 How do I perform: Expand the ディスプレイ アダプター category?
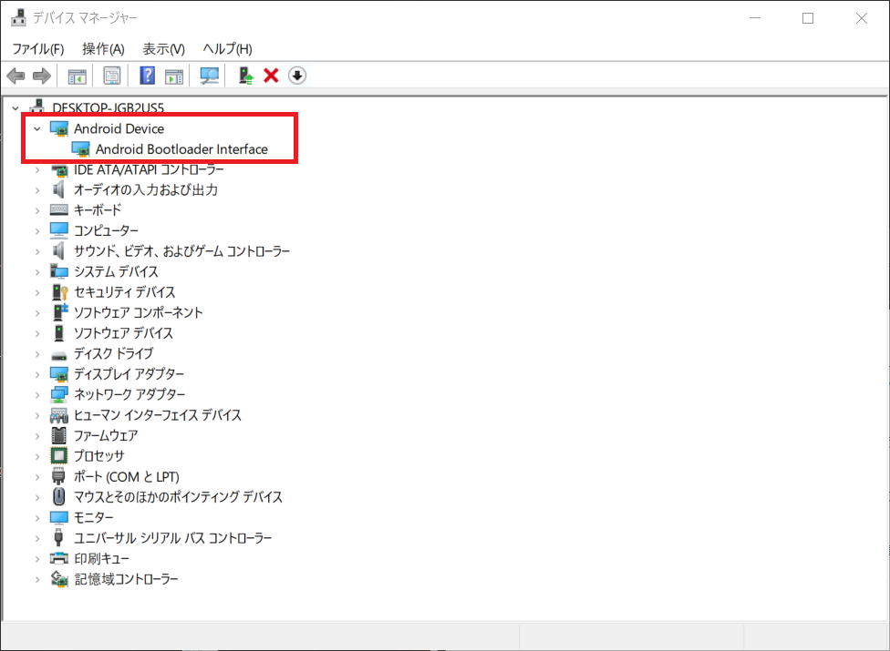36,374
